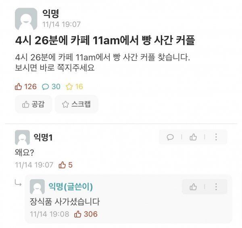Click the reply text 장식품 사가셨습니다

click(65, 202)
